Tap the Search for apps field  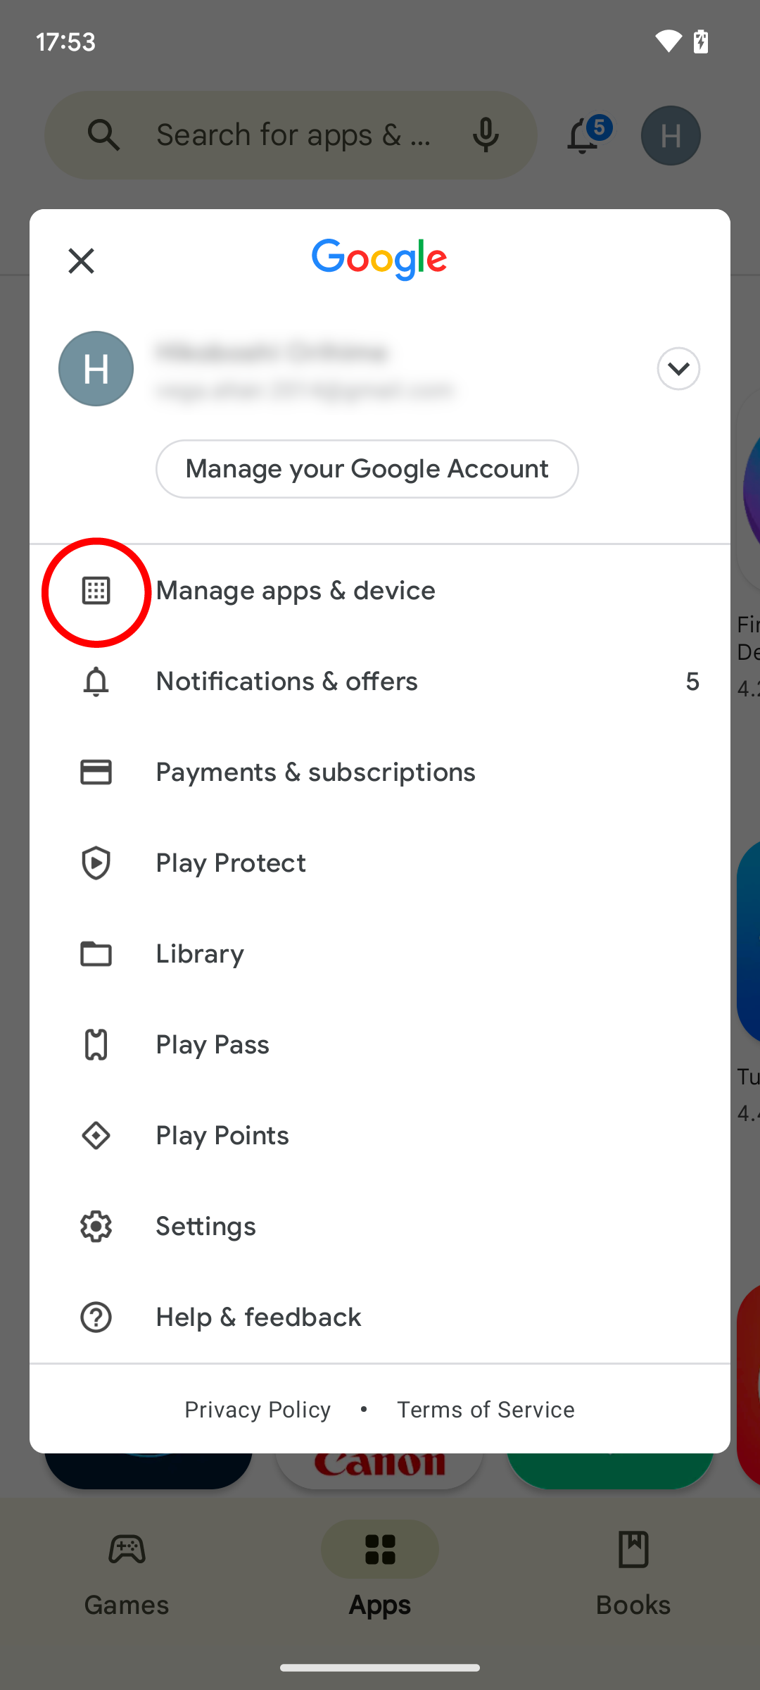[291, 134]
